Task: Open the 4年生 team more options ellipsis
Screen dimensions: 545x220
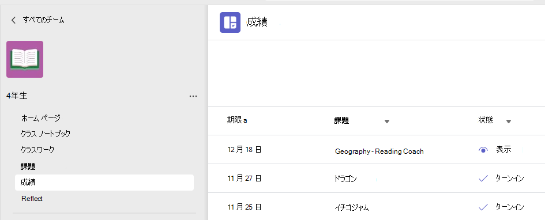Action: [193, 96]
